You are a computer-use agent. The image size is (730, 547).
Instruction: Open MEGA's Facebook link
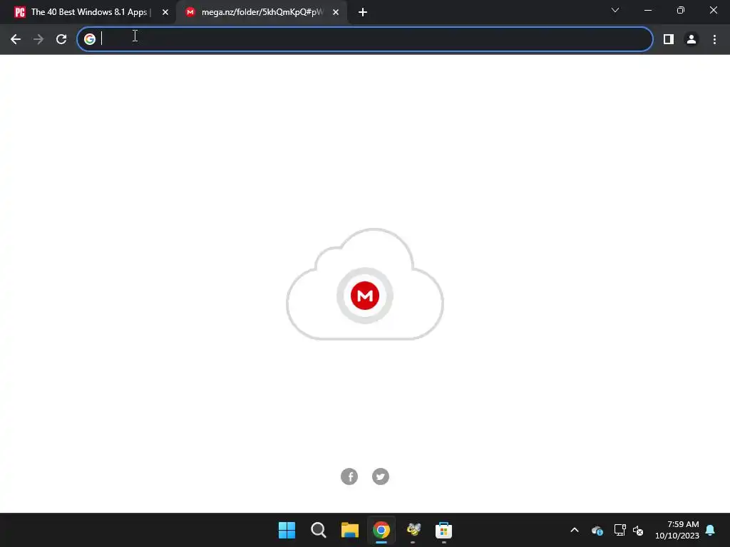tap(349, 476)
